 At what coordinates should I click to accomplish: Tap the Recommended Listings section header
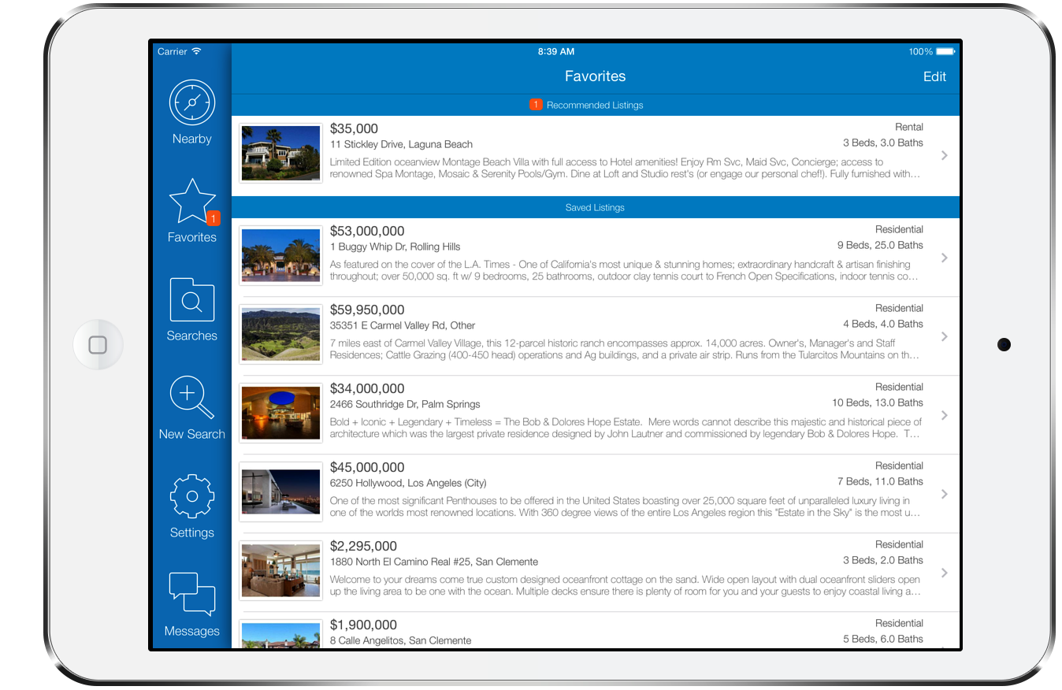pos(596,105)
